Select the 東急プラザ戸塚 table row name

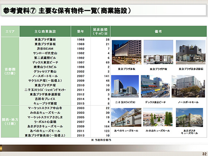pyautogui.click(x=45, y=85)
